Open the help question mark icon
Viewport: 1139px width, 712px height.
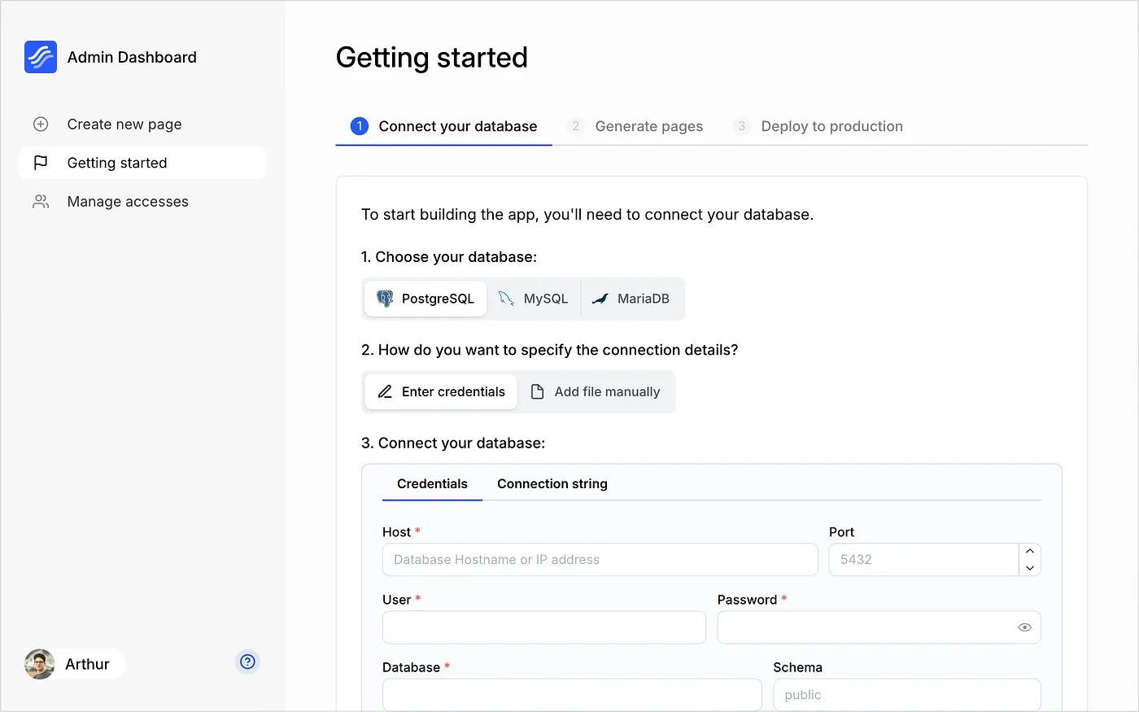click(x=248, y=662)
